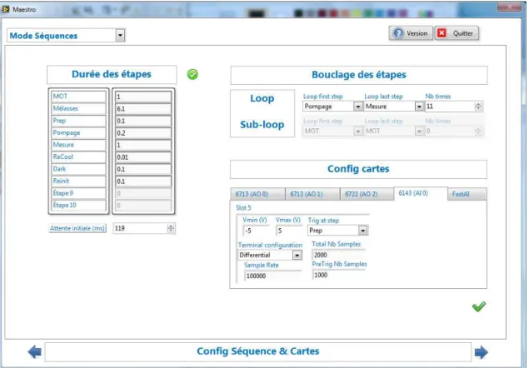Click Total Nb Samples field showing 2000

[338, 255]
